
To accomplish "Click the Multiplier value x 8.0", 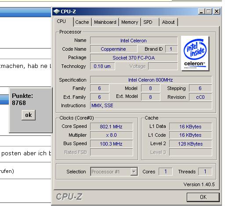I will coord(111,135).
